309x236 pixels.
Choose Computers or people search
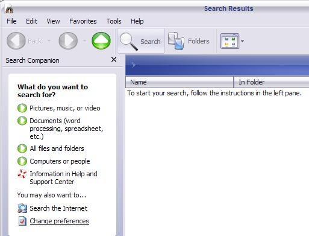[60, 161]
